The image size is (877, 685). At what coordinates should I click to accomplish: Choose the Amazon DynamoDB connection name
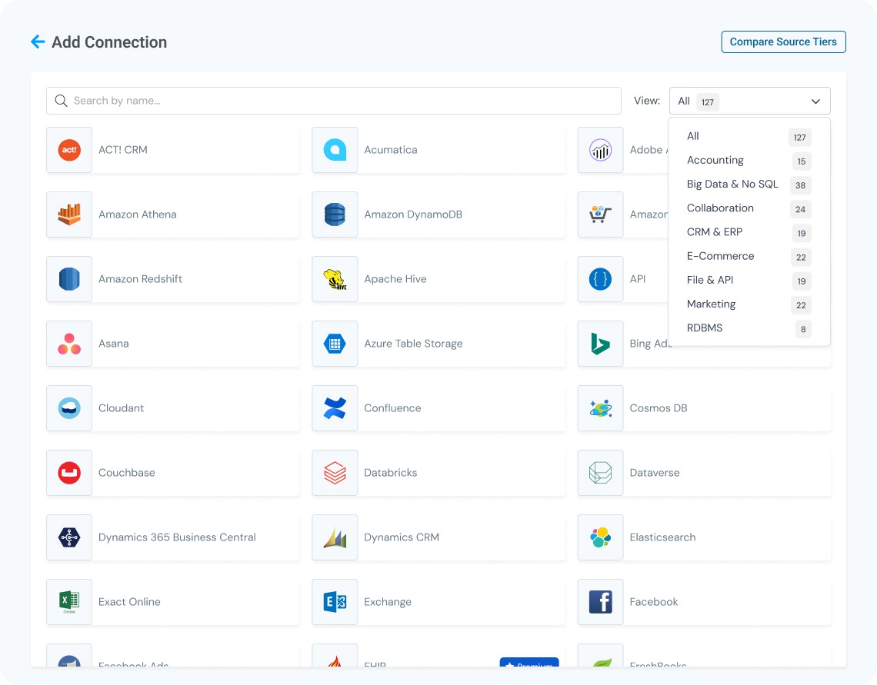tap(413, 214)
